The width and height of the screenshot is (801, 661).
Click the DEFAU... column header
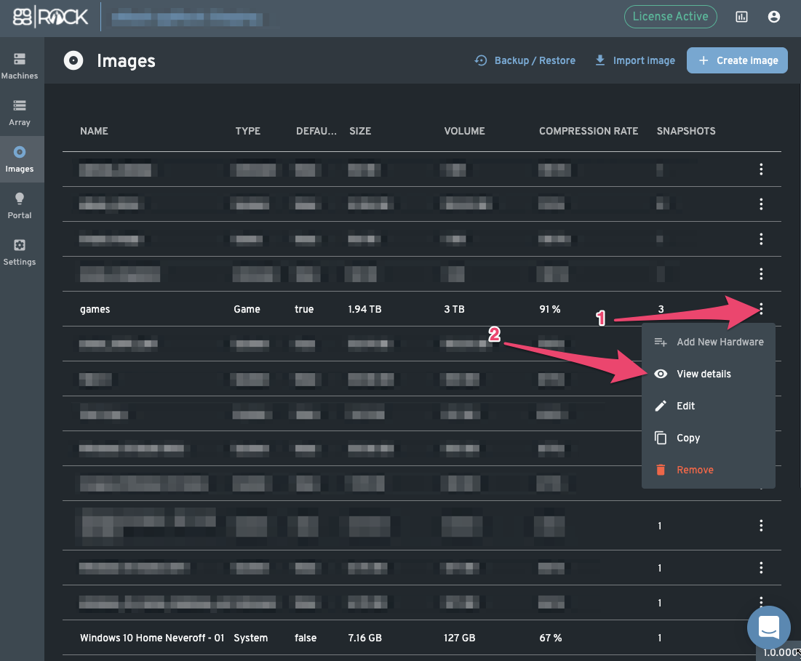tap(316, 131)
